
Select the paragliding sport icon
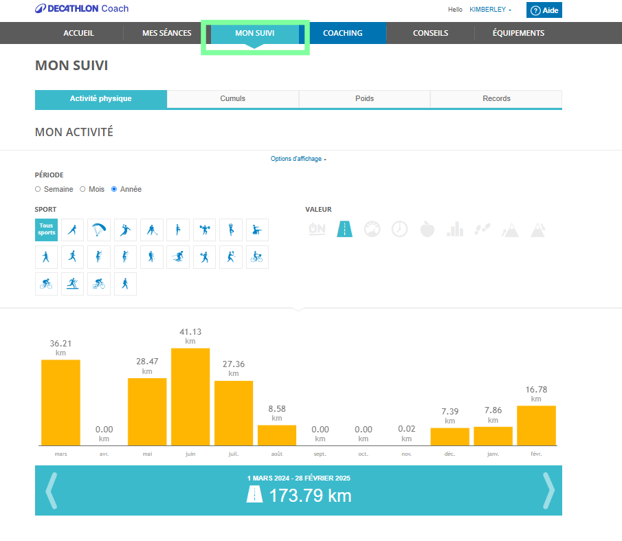(x=98, y=230)
